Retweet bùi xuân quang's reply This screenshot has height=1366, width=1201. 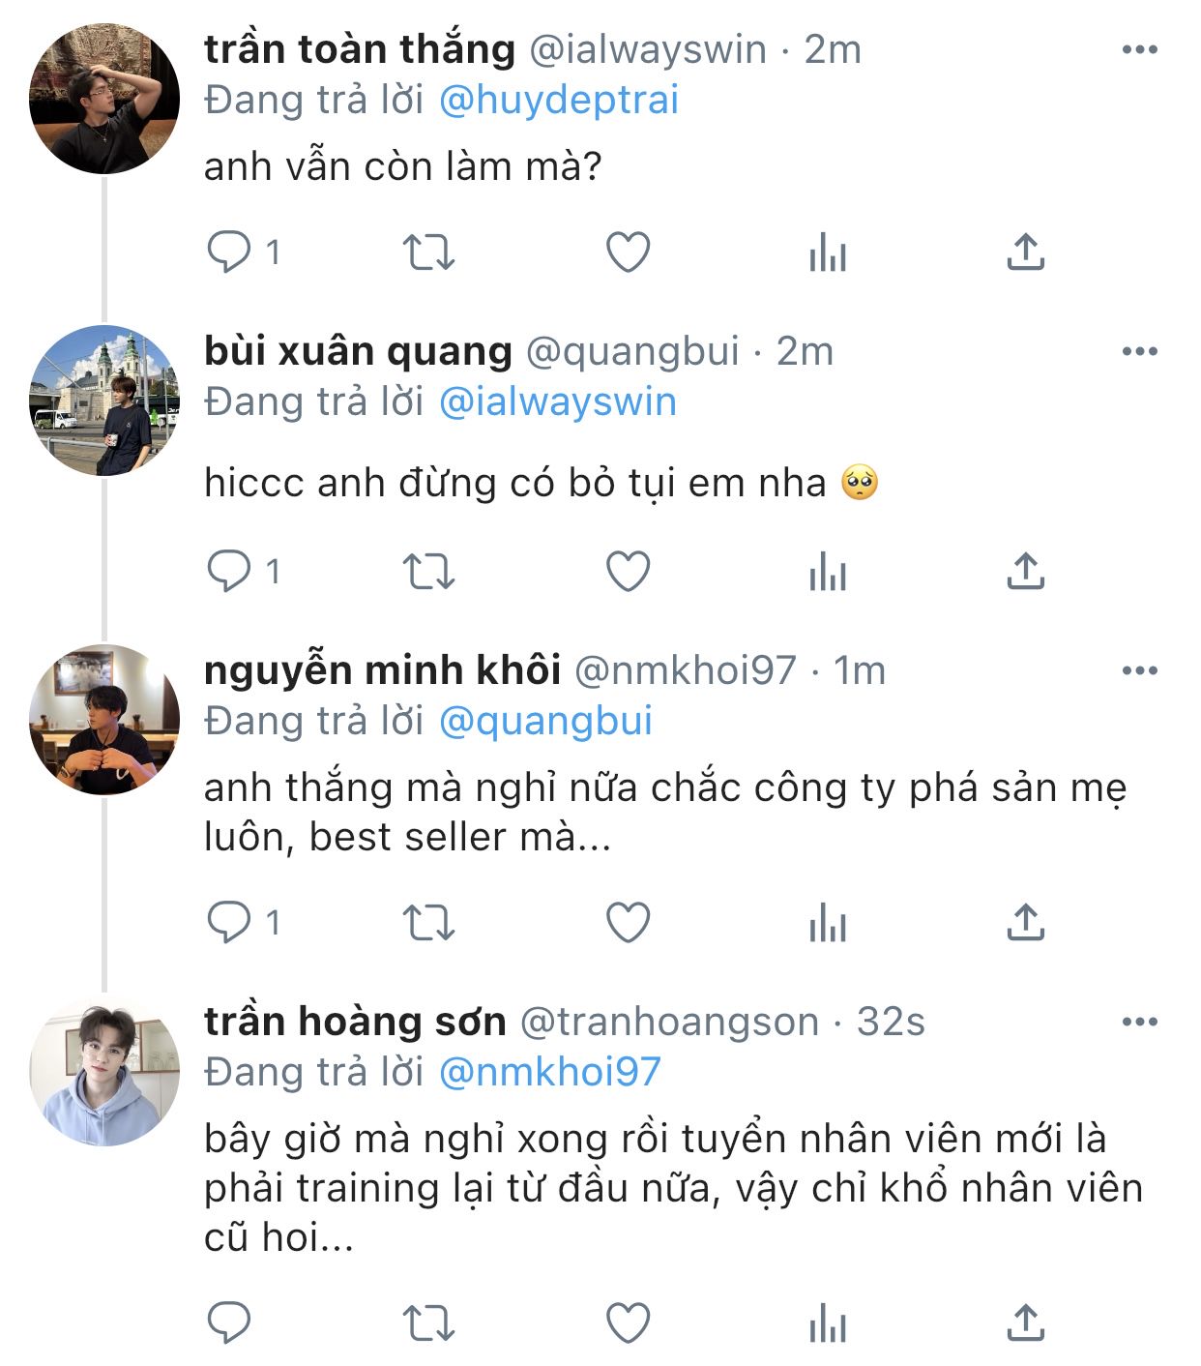click(427, 572)
